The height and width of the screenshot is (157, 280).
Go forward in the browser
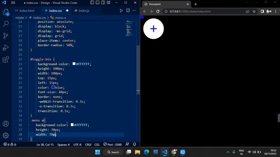click(x=151, y=11)
